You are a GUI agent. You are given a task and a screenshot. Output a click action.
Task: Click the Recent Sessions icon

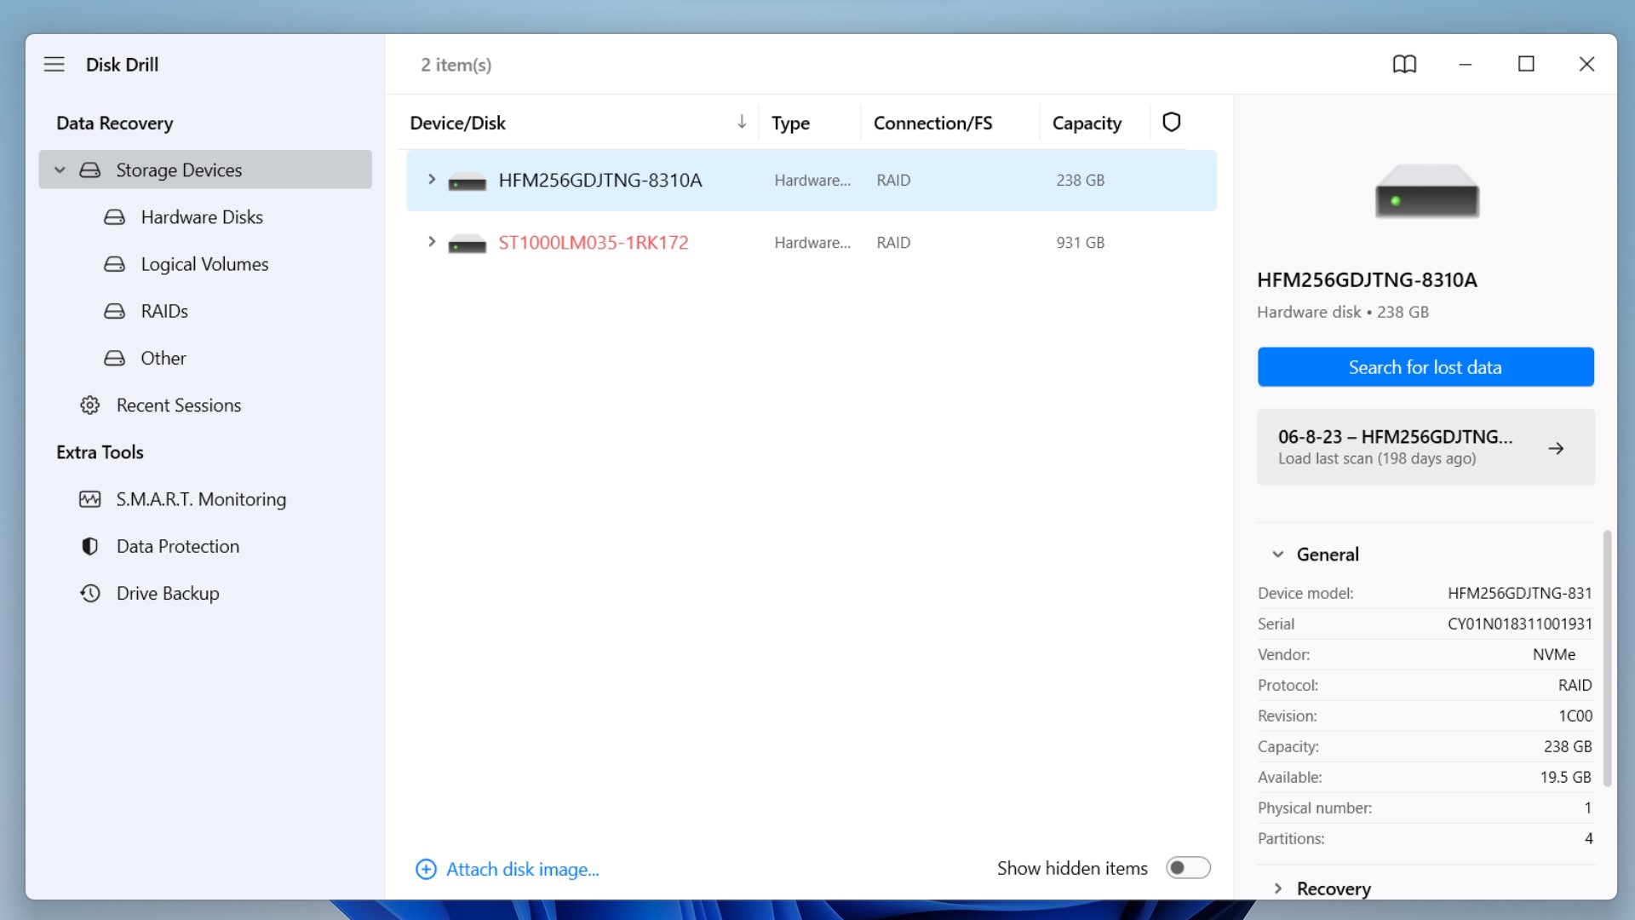(x=89, y=405)
